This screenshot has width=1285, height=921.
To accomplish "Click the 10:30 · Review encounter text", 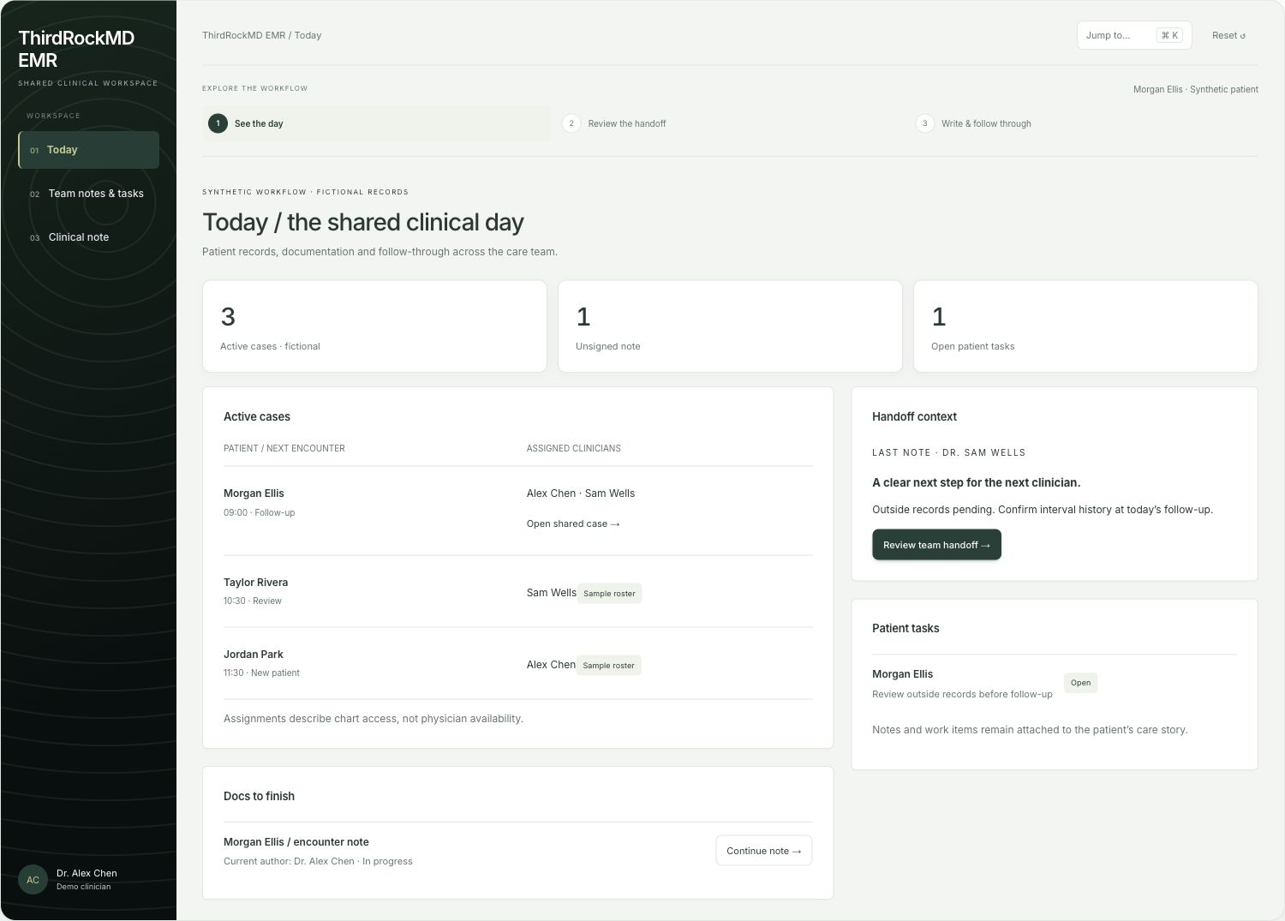I will click(253, 601).
